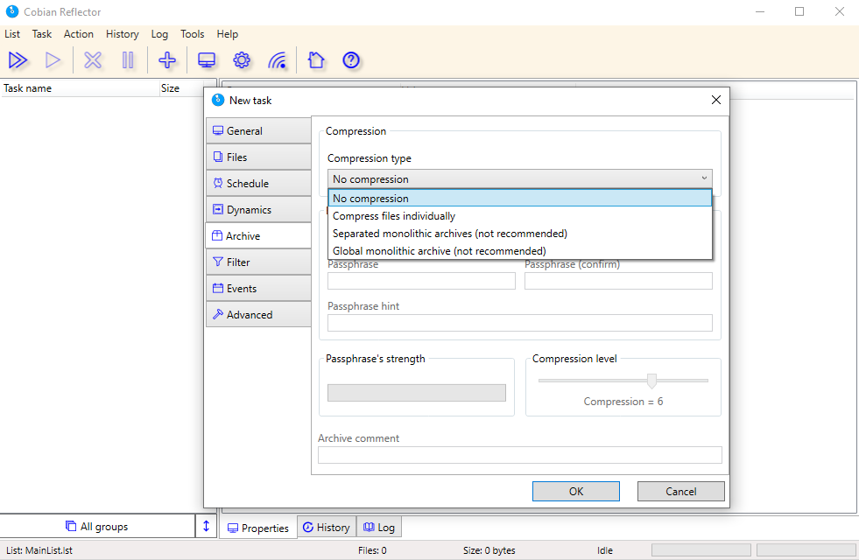The height and width of the screenshot is (560, 859).
Task: Open the List menu
Action: point(12,34)
